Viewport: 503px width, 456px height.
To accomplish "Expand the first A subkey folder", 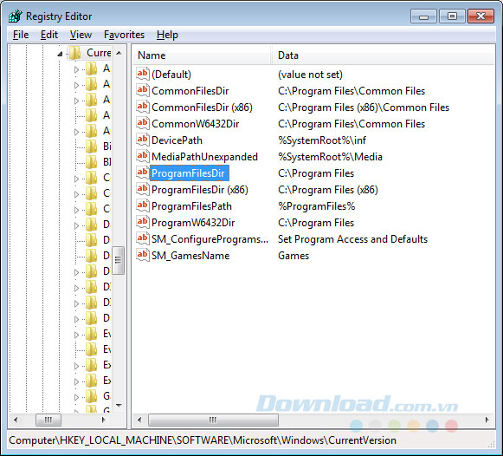I will coord(76,69).
